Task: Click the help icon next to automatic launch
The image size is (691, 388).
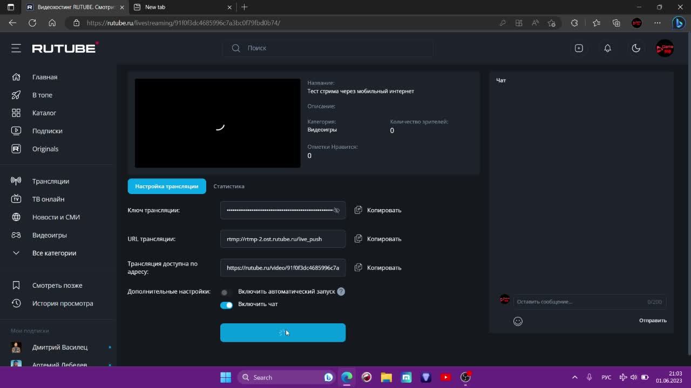Action: (341, 292)
